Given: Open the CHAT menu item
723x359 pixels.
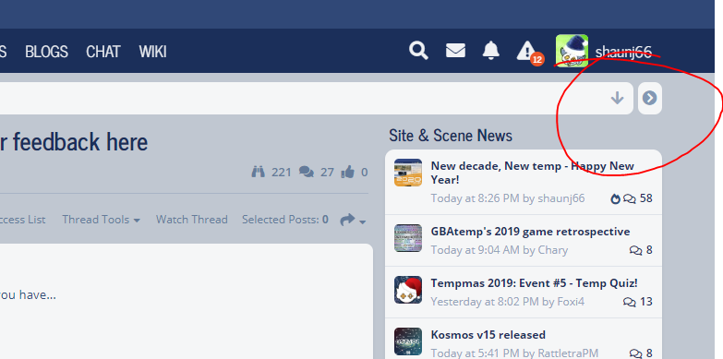Looking at the screenshot, I should click(103, 51).
